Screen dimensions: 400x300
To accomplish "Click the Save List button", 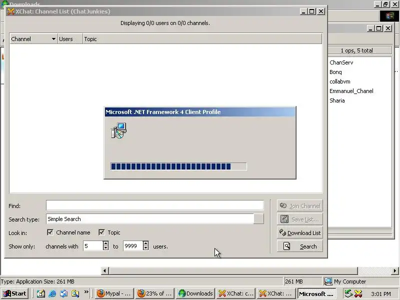I will coord(300,219).
